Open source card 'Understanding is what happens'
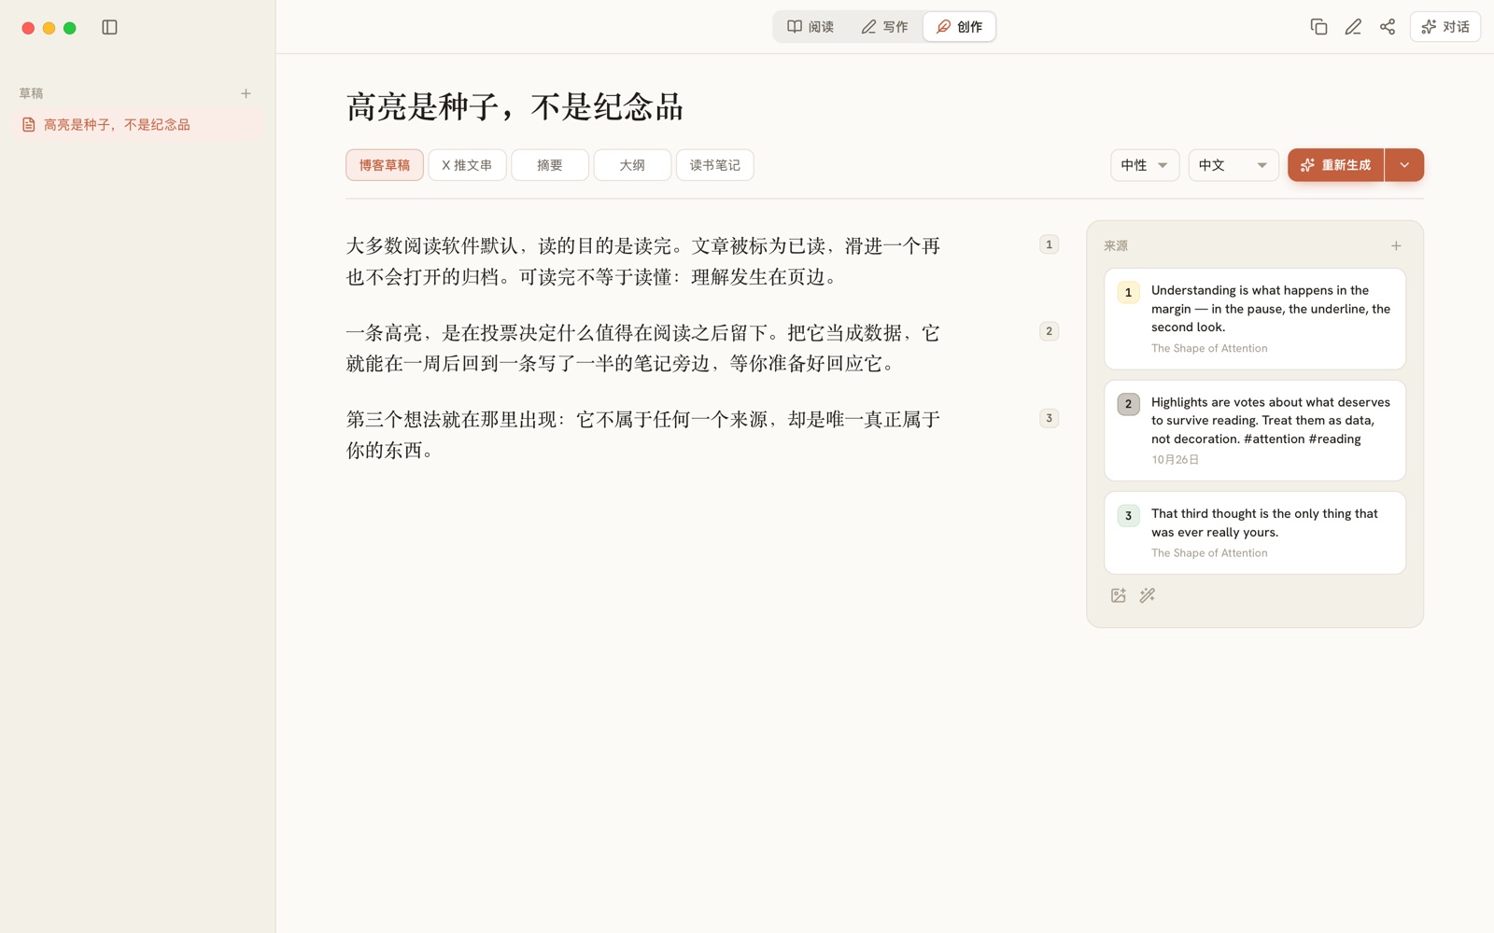Screen dimensions: 1494x933 tap(1255, 319)
